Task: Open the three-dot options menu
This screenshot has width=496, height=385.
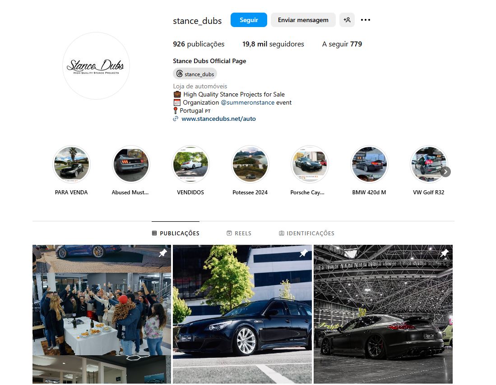Action: [x=366, y=20]
